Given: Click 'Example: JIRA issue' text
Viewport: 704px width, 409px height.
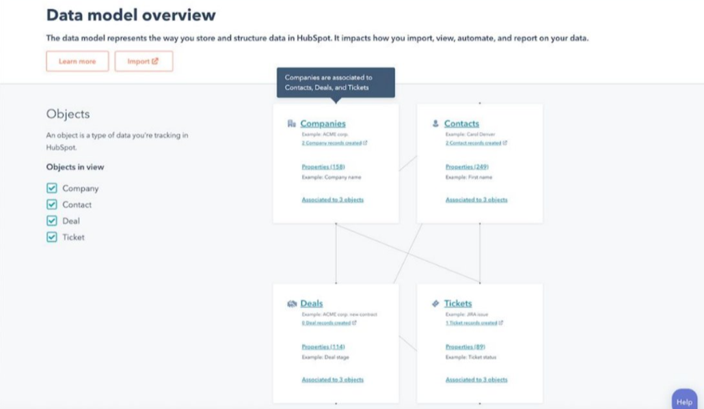Looking at the screenshot, I should (x=467, y=314).
